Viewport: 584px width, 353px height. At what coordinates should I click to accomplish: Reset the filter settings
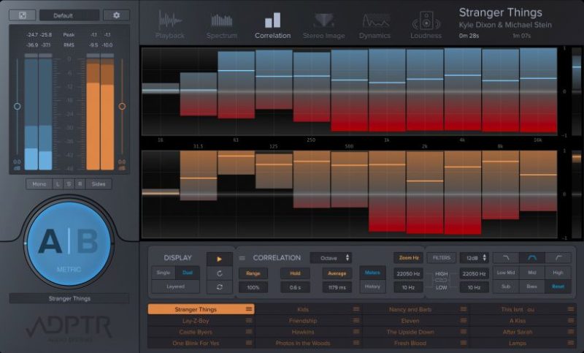558,286
